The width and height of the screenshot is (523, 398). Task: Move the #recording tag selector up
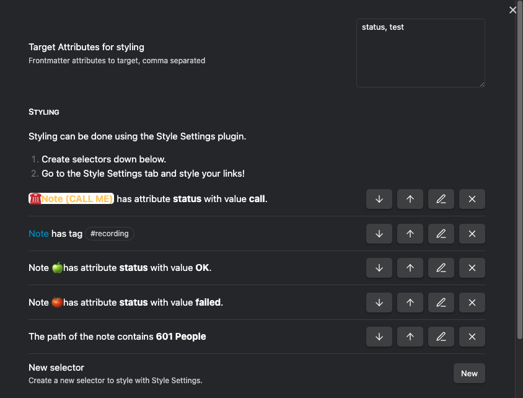tap(410, 234)
